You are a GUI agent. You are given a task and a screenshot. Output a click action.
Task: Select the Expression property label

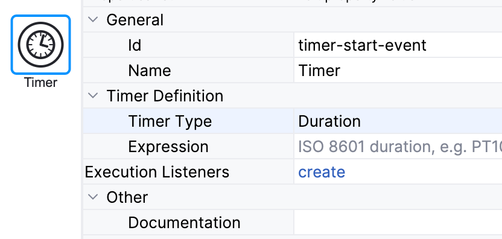click(168, 147)
